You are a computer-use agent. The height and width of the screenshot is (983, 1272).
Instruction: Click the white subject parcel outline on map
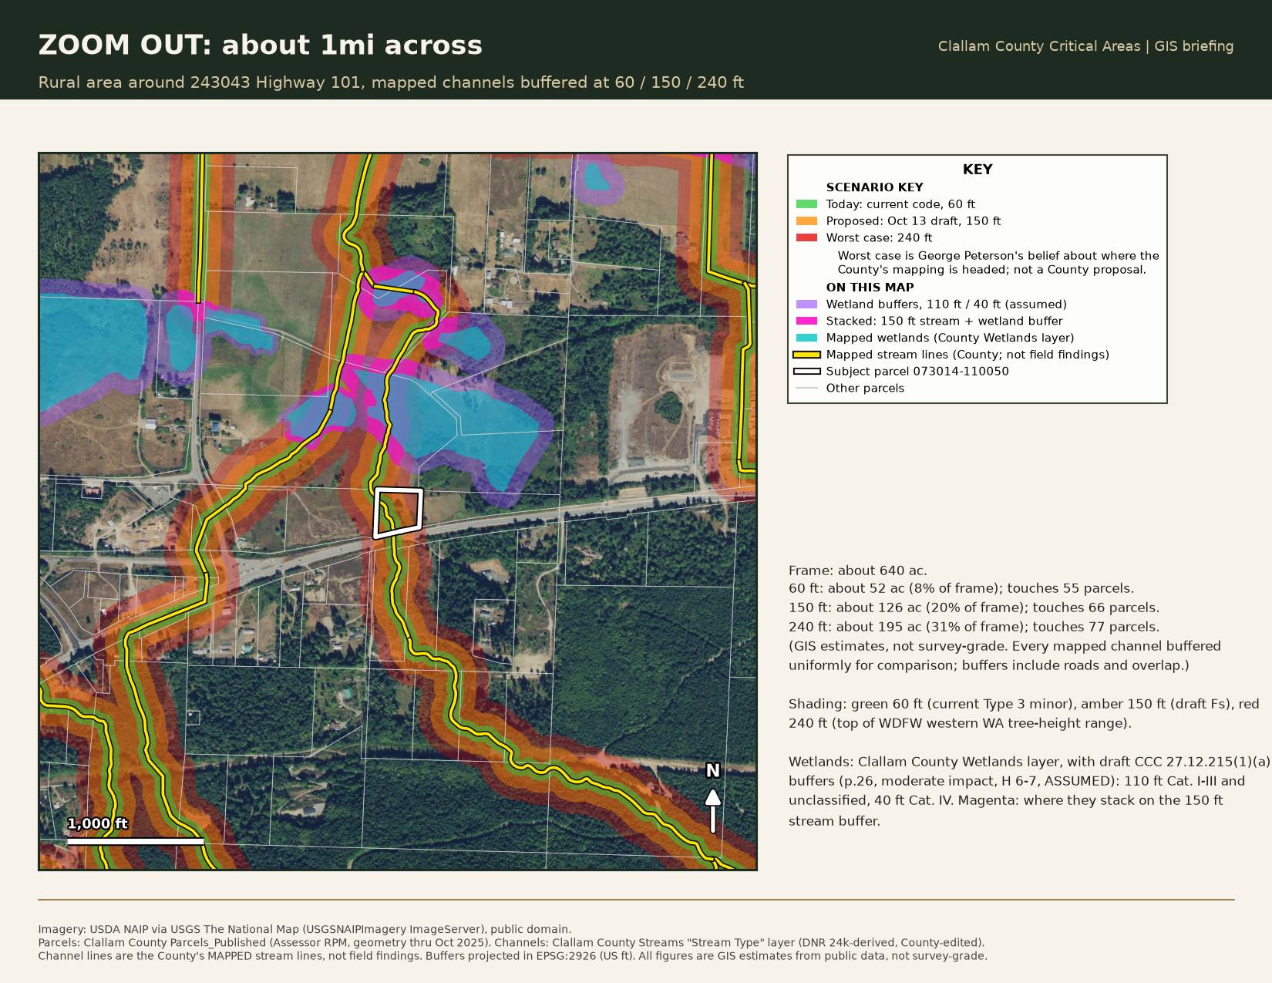point(398,513)
